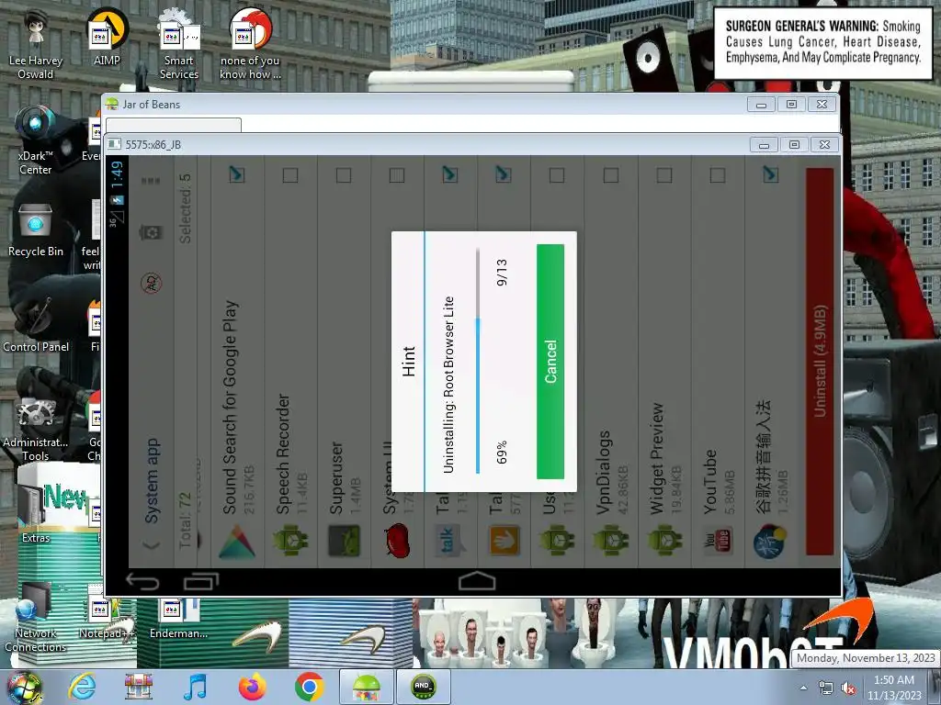Click Widget Preview android icon
This screenshot has height=705, width=941.
664,540
